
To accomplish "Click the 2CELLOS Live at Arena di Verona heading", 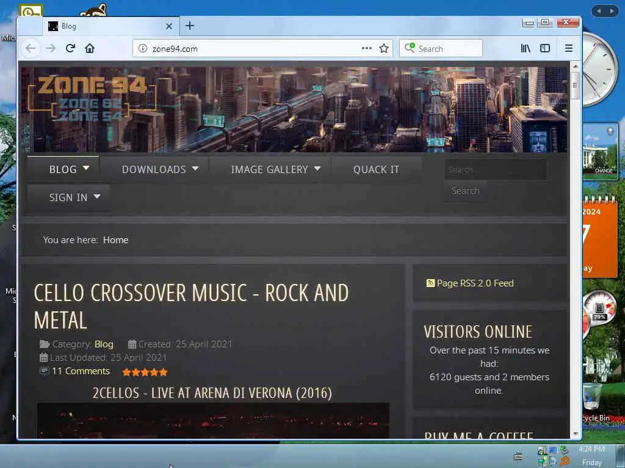I will click(x=212, y=393).
